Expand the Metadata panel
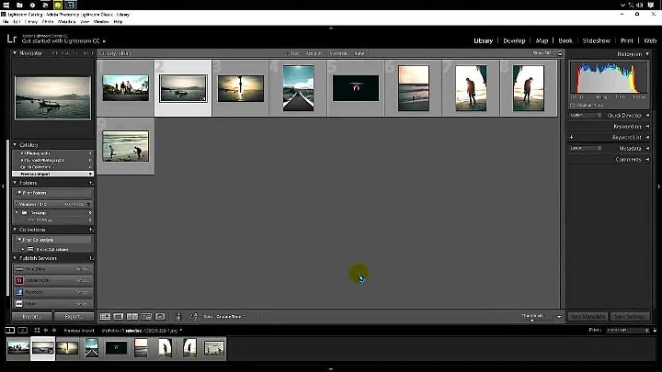The width and height of the screenshot is (662, 372). click(x=647, y=148)
